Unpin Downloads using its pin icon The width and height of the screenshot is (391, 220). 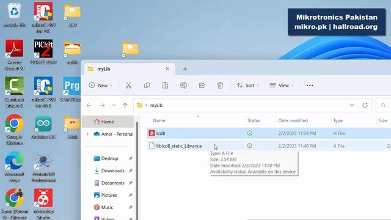130,170
